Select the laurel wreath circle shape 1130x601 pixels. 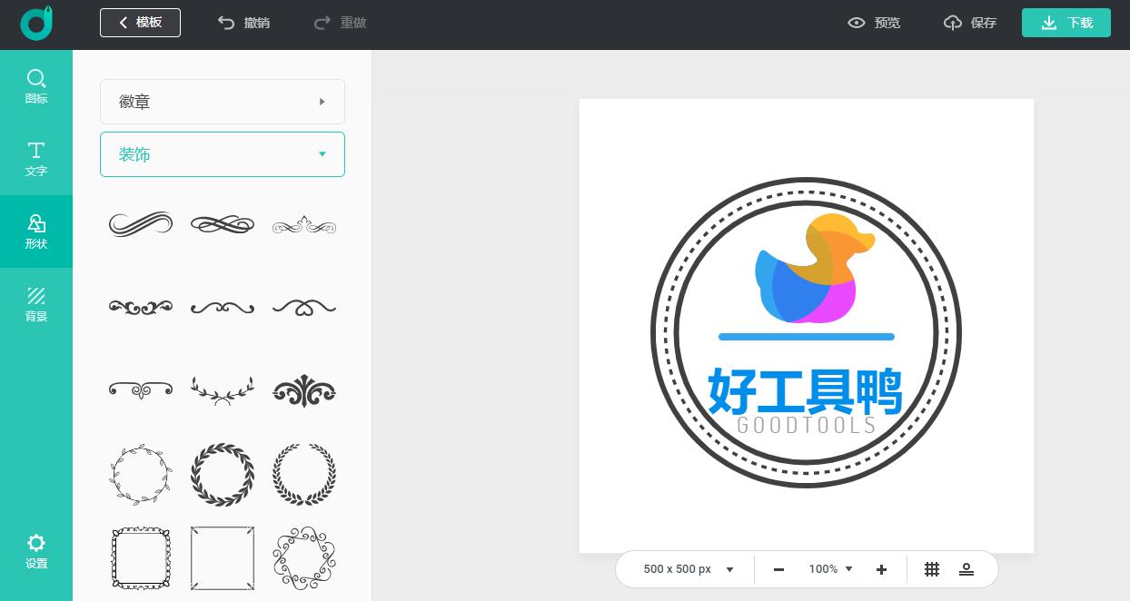point(223,475)
